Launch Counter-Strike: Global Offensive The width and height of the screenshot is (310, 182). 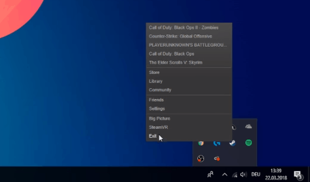tap(189, 36)
